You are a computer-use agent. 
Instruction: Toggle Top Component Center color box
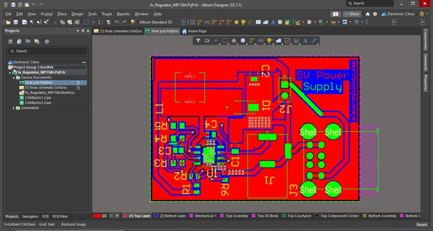click(317, 216)
